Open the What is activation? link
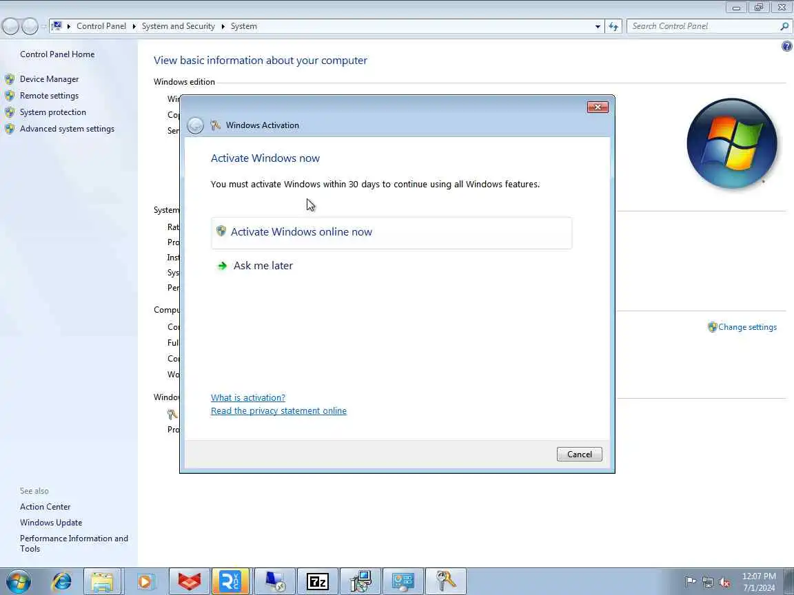Image resolution: width=794 pixels, height=595 pixels. [x=247, y=397]
